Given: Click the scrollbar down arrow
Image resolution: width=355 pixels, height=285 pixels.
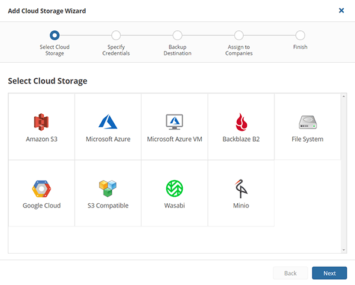Looking at the screenshot, I should click(344, 249).
